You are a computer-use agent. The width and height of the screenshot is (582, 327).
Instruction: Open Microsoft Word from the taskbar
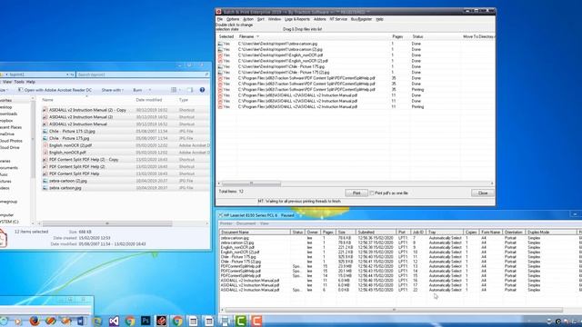click(x=81, y=321)
